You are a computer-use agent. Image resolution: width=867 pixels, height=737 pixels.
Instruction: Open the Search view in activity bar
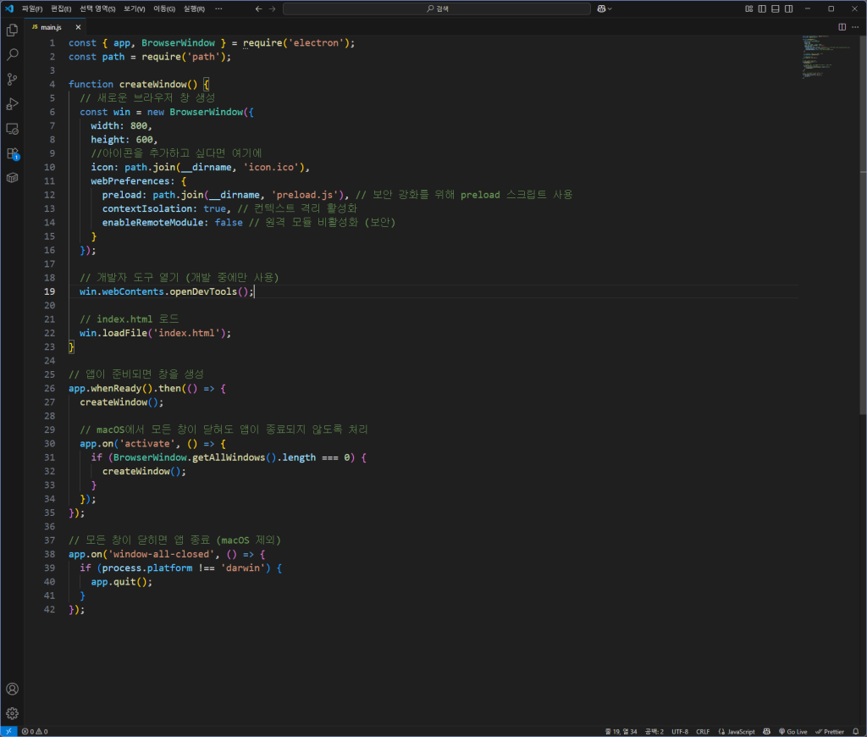click(x=12, y=55)
